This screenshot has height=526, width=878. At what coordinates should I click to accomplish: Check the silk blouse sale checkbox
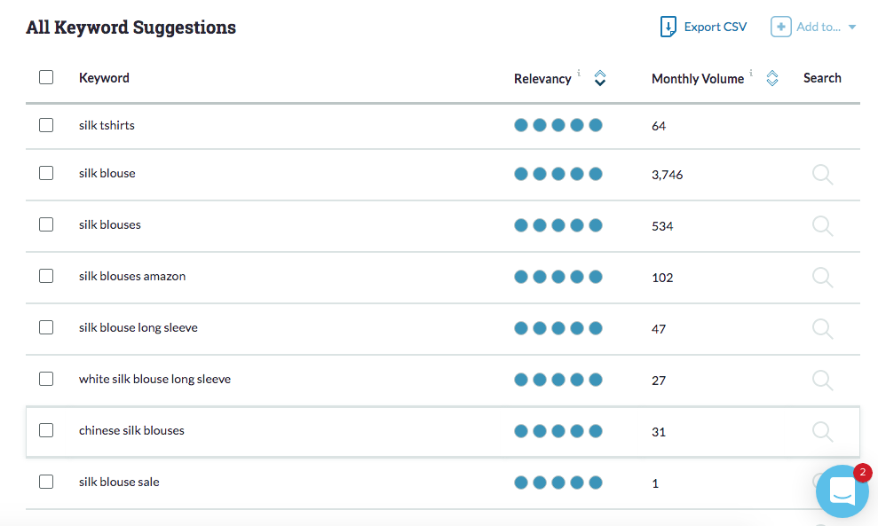pyautogui.click(x=46, y=482)
